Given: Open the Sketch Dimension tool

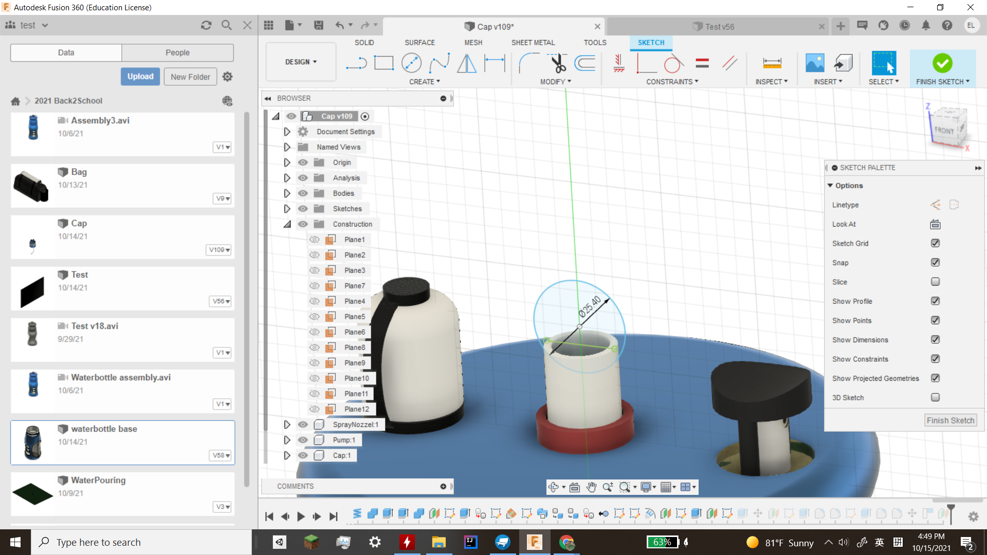Looking at the screenshot, I should click(495, 63).
